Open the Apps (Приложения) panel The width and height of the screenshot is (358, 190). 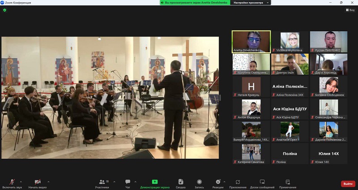pos(238,182)
